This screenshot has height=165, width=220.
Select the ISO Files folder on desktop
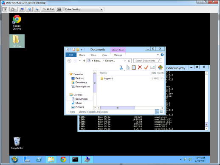tap(17, 41)
